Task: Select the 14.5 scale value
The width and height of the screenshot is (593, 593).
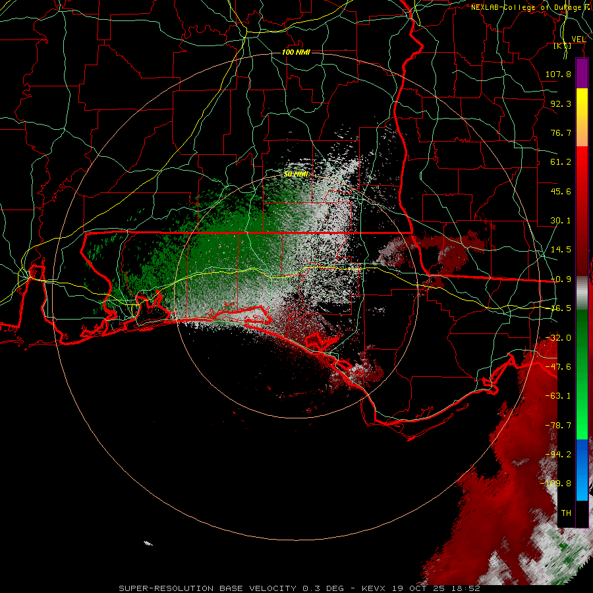Action: tap(561, 250)
